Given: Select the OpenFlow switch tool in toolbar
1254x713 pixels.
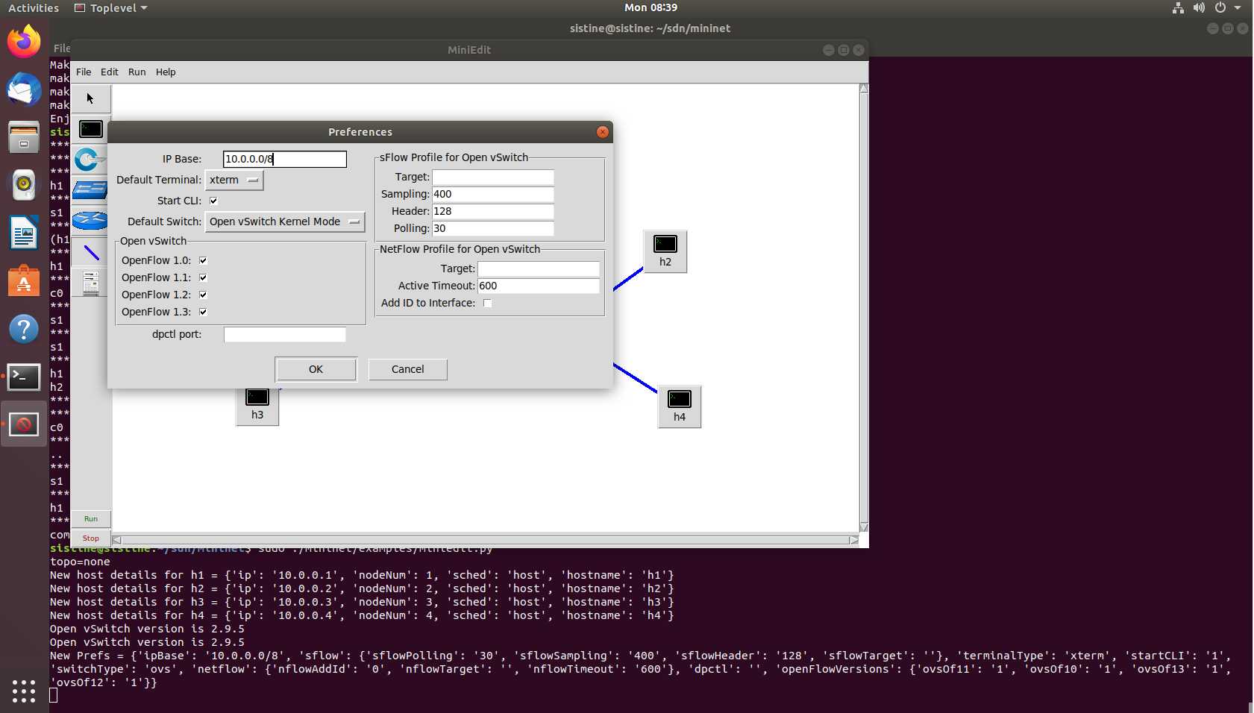Looking at the screenshot, I should [x=90, y=159].
